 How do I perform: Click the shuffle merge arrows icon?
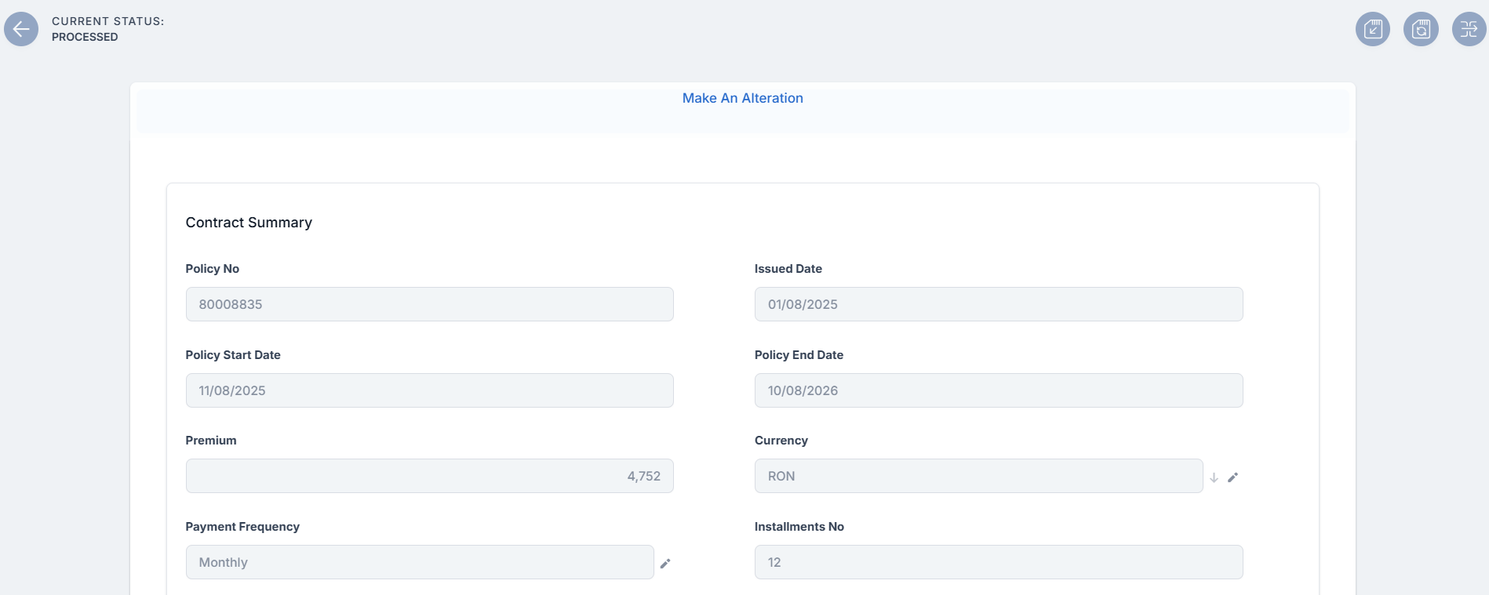coord(1469,30)
